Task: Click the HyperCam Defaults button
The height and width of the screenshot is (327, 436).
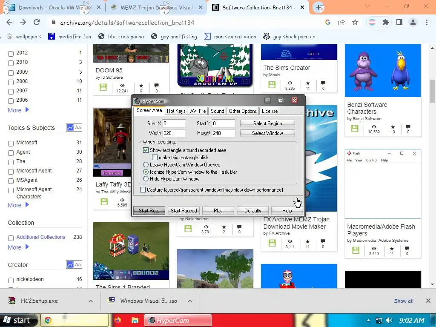Action: click(x=253, y=210)
